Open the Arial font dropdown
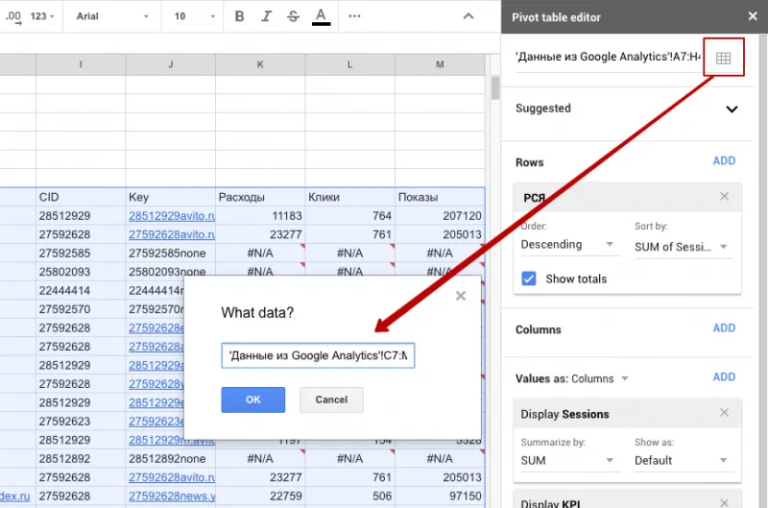The image size is (768, 508). [x=112, y=16]
